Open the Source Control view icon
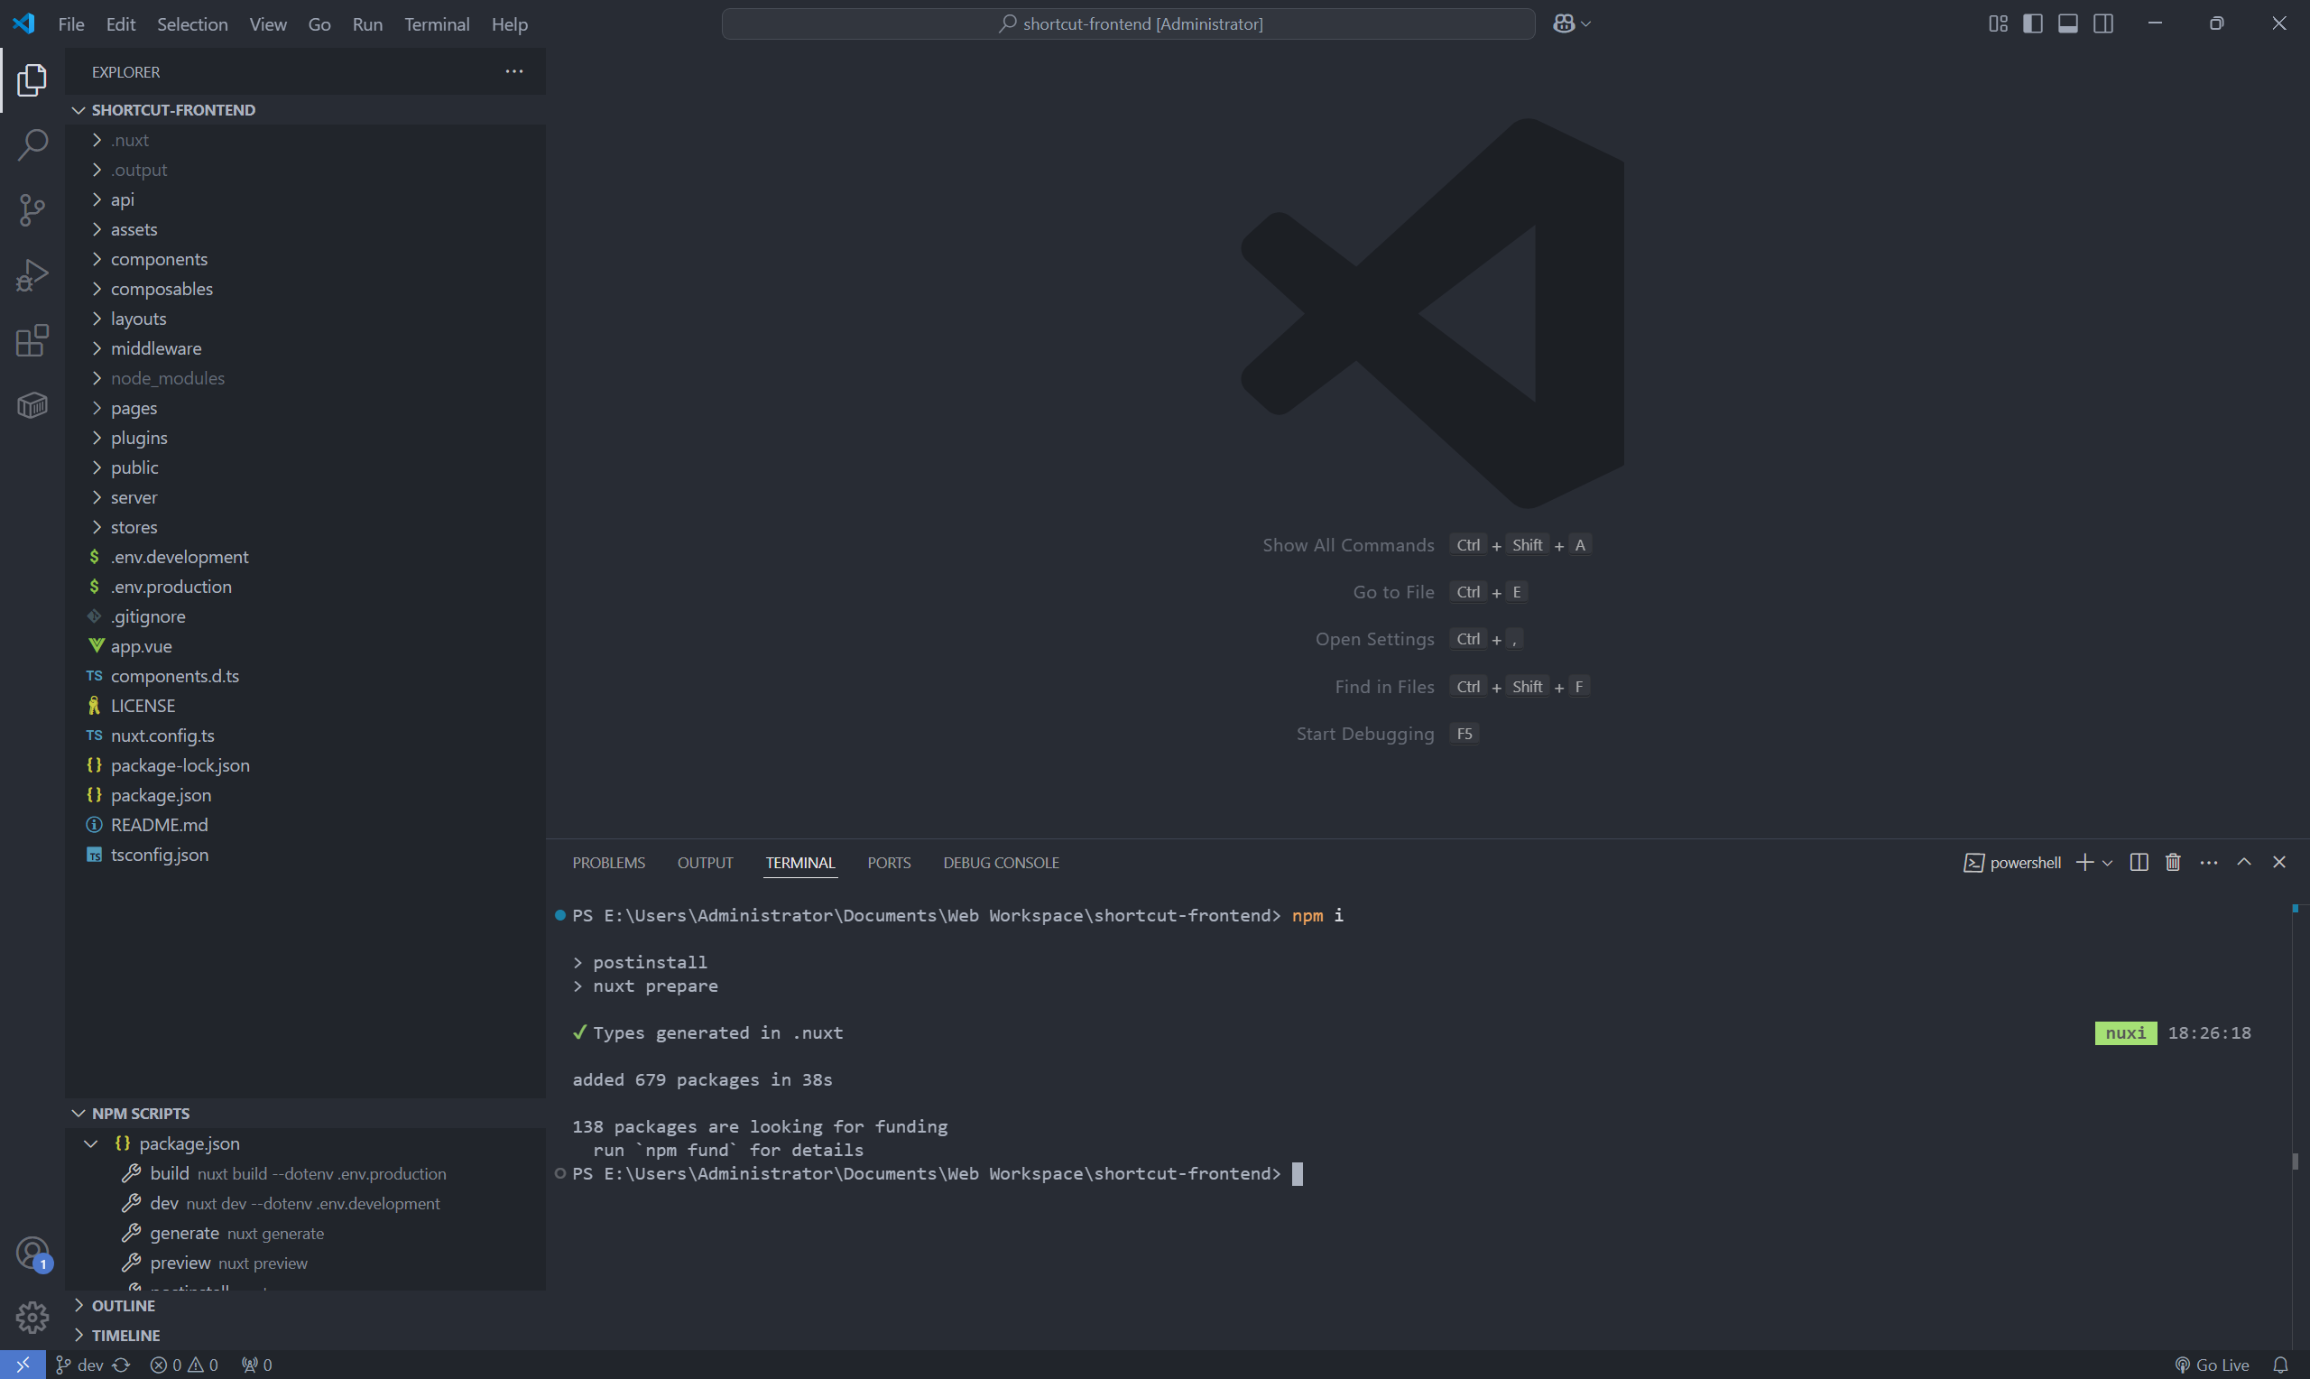The image size is (2310, 1379). [x=32, y=210]
